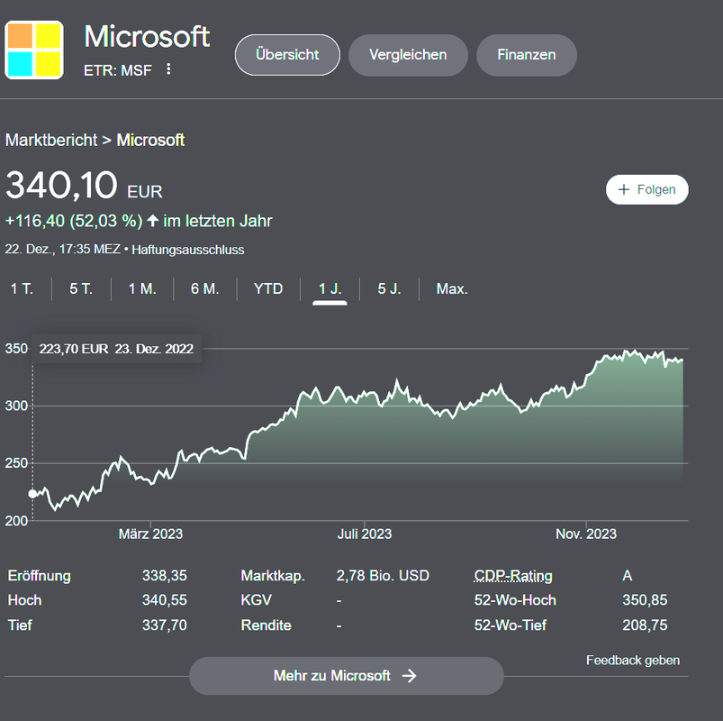
Task: Click the Nov. 2023 axis label
Action: point(586,534)
